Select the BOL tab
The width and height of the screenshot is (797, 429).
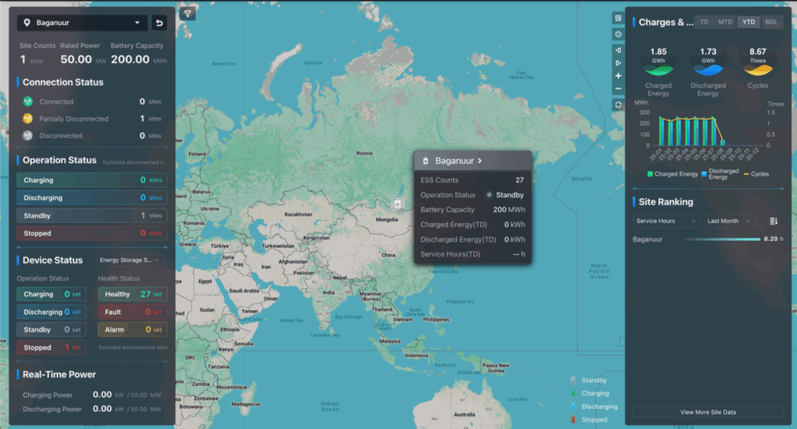[x=771, y=22]
